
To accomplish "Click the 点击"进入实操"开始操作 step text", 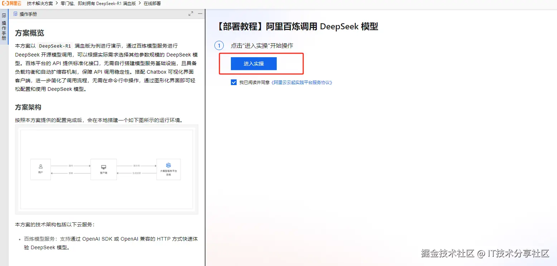I will coord(262,46).
